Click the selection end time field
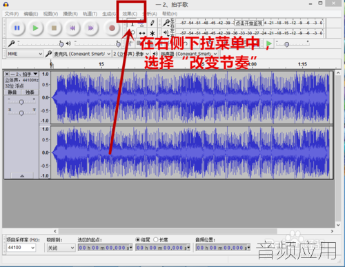The image size is (345, 267). click(163, 248)
